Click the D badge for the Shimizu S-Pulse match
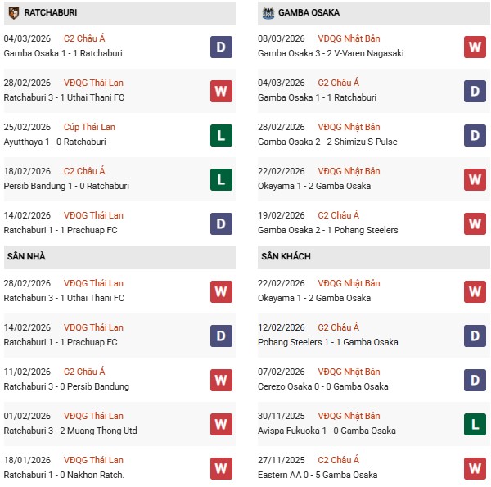 [475, 135]
